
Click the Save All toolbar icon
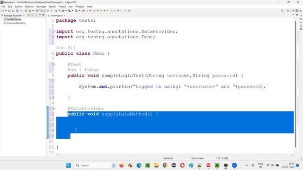pyautogui.click(x=13, y=11)
